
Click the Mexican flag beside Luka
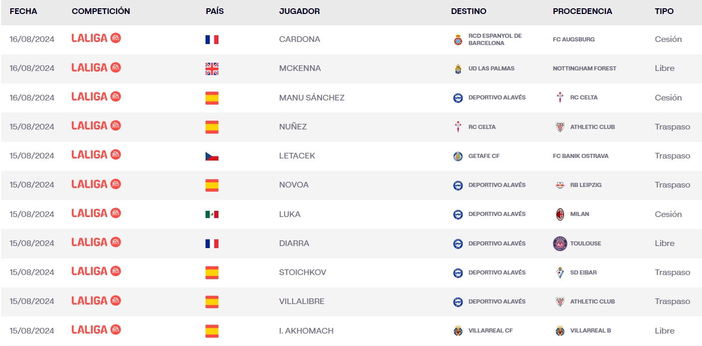212,214
